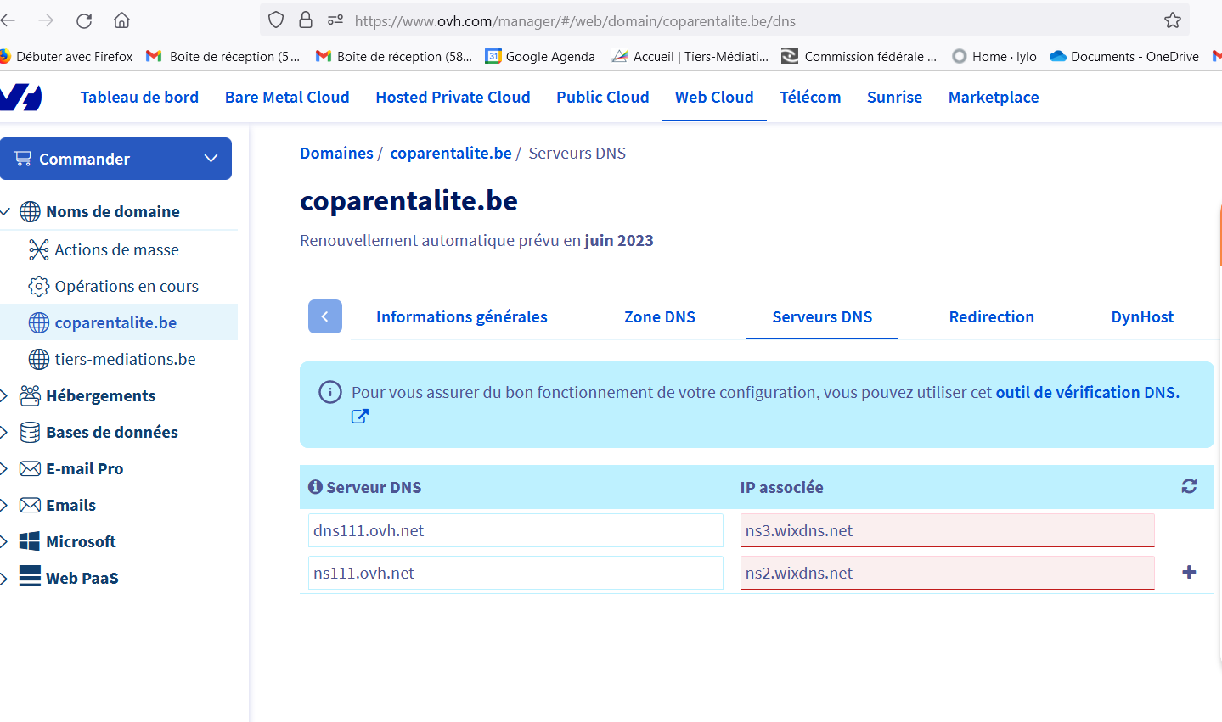Image resolution: width=1222 pixels, height=722 pixels.
Task: Click the OVH logo
Action: (20, 97)
